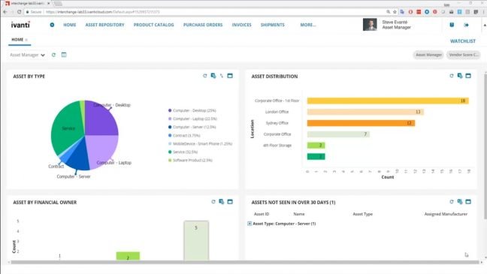Export the Asset Distribution chart data
Viewport: 487px width, 274px height.
[x=460, y=76]
